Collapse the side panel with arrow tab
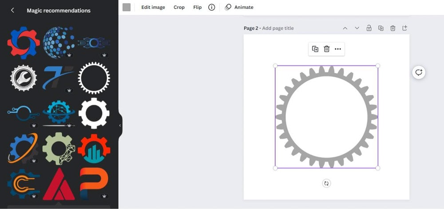This screenshot has height=209, width=444. 120,125
